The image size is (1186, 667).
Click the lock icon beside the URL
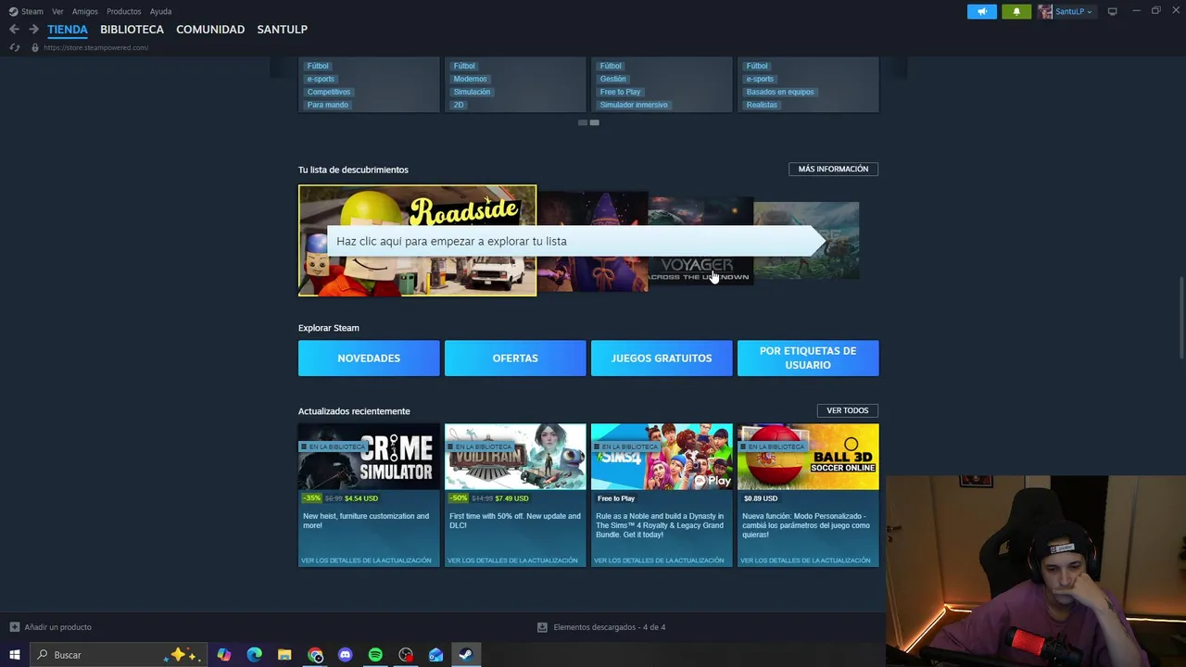35,47
